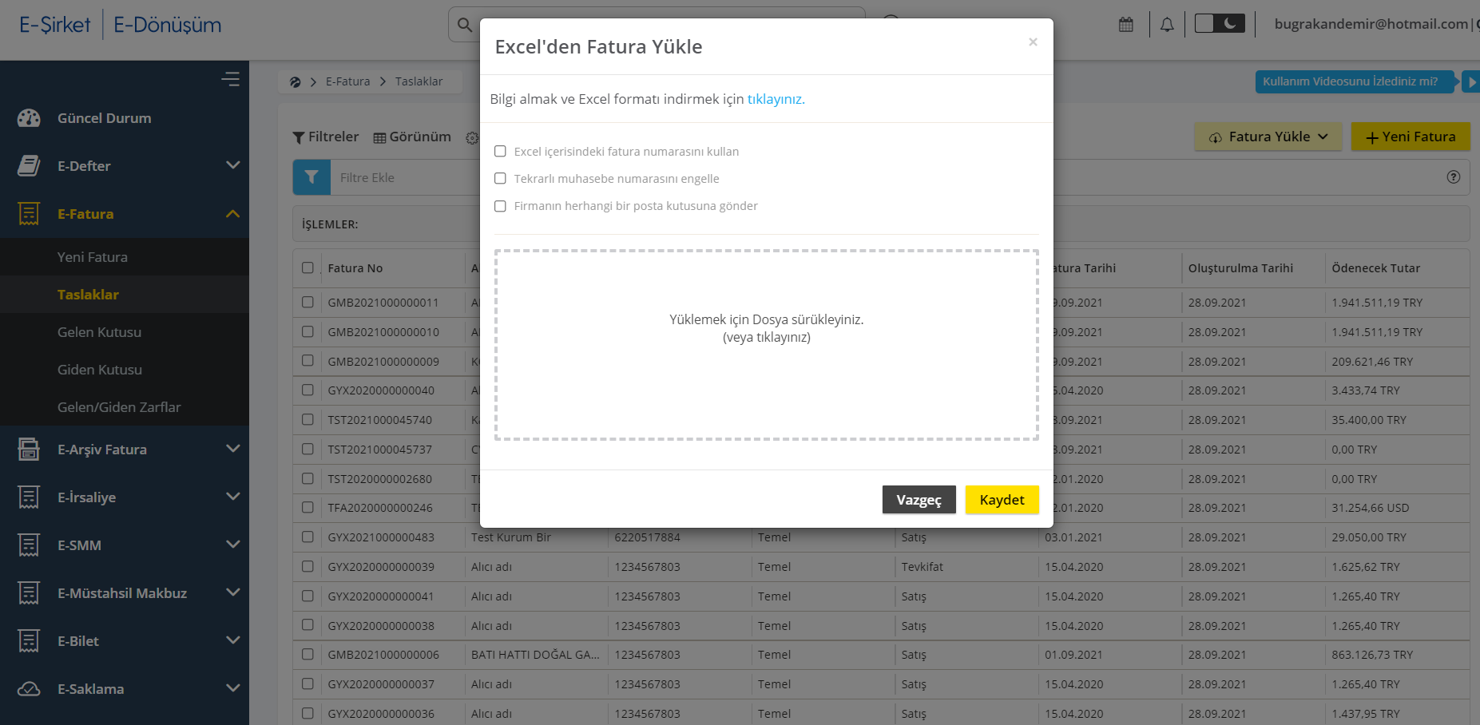Open the calendar icon in top bar

pos(1126,25)
